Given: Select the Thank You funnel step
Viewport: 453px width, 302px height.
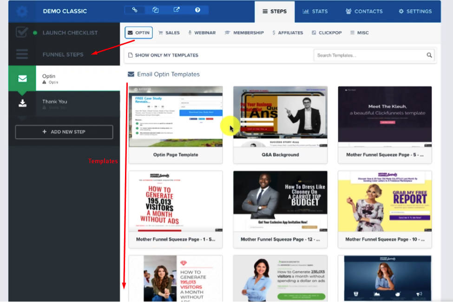Looking at the screenshot, I should pos(78,104).
